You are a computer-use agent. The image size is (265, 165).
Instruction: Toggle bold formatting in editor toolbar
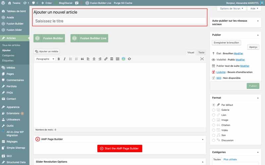pos(59,59)
